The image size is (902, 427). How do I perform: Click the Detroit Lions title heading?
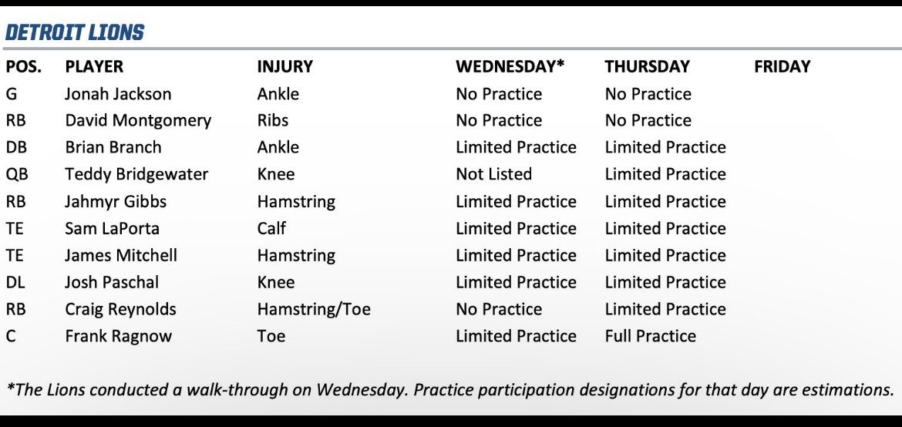tap(74, 32)
